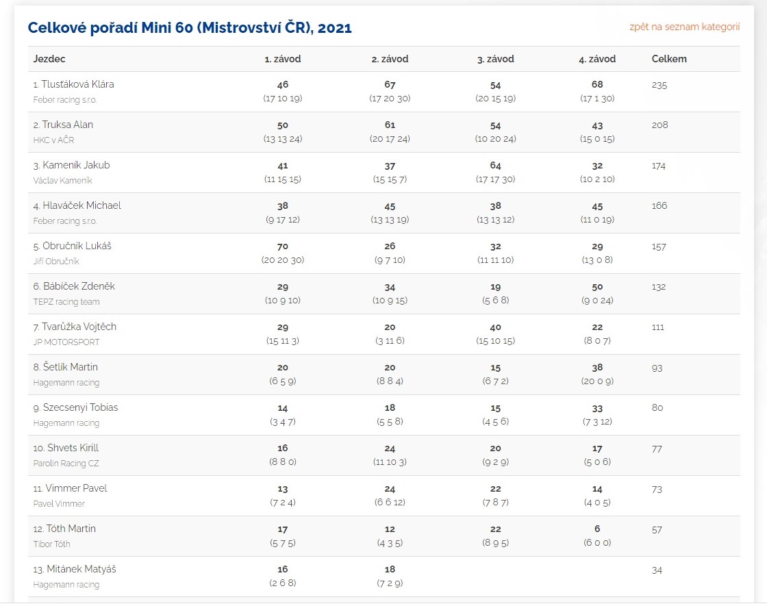Select the rider Truksa Alan
This screenshot has width=767, height=606.
[x=68, y=125]
